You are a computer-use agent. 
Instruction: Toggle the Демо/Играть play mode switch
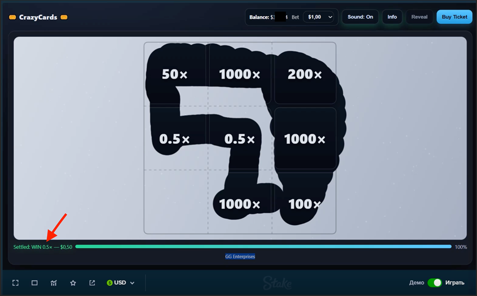[x=434, y=283]
